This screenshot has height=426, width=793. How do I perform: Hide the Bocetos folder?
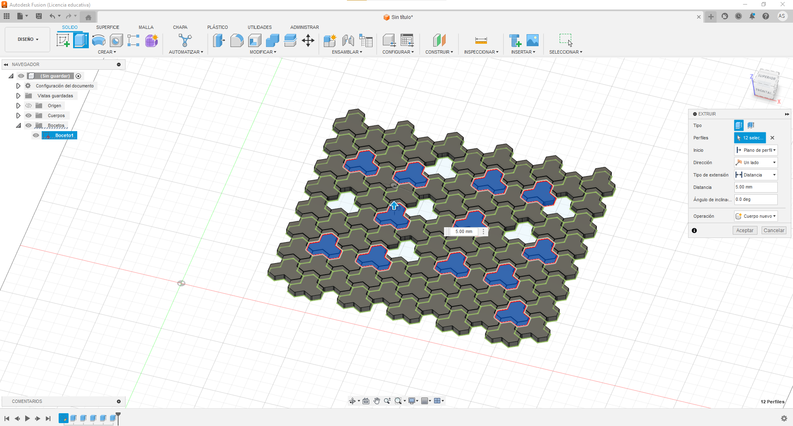[28, 125]
